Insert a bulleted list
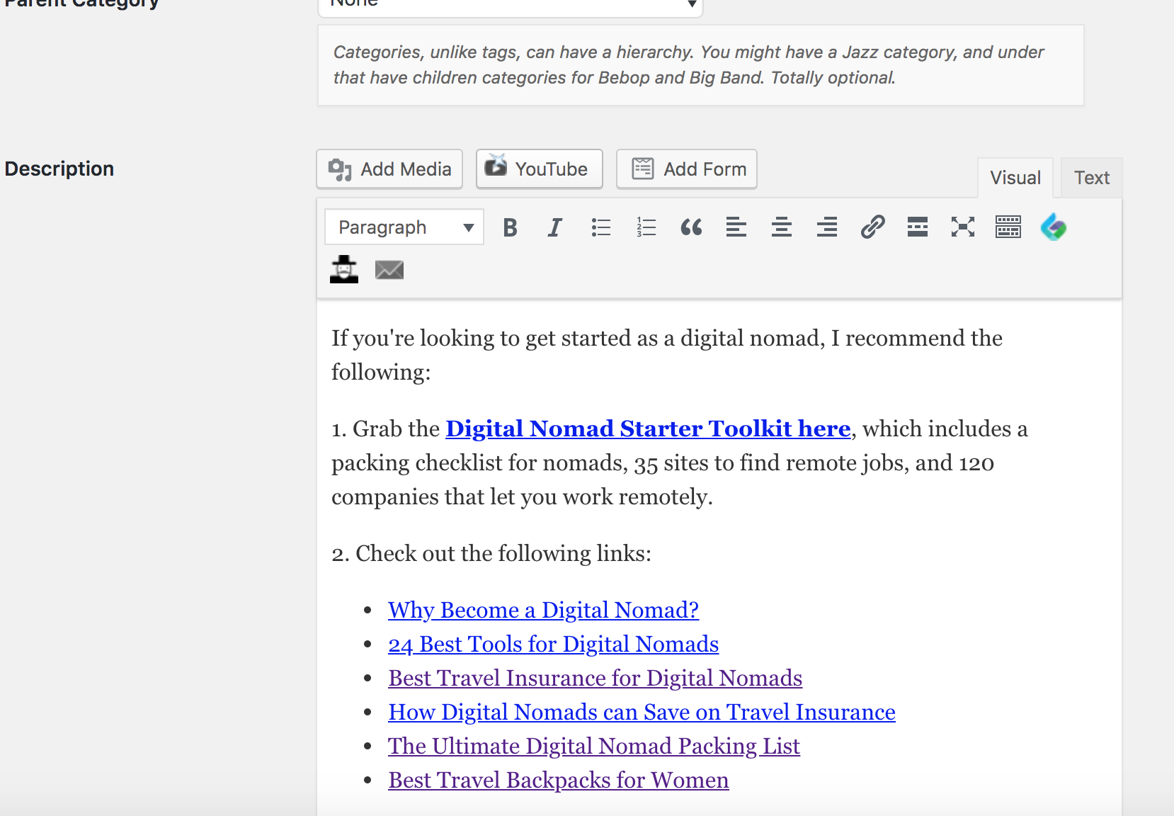 (x=600, y=227)
